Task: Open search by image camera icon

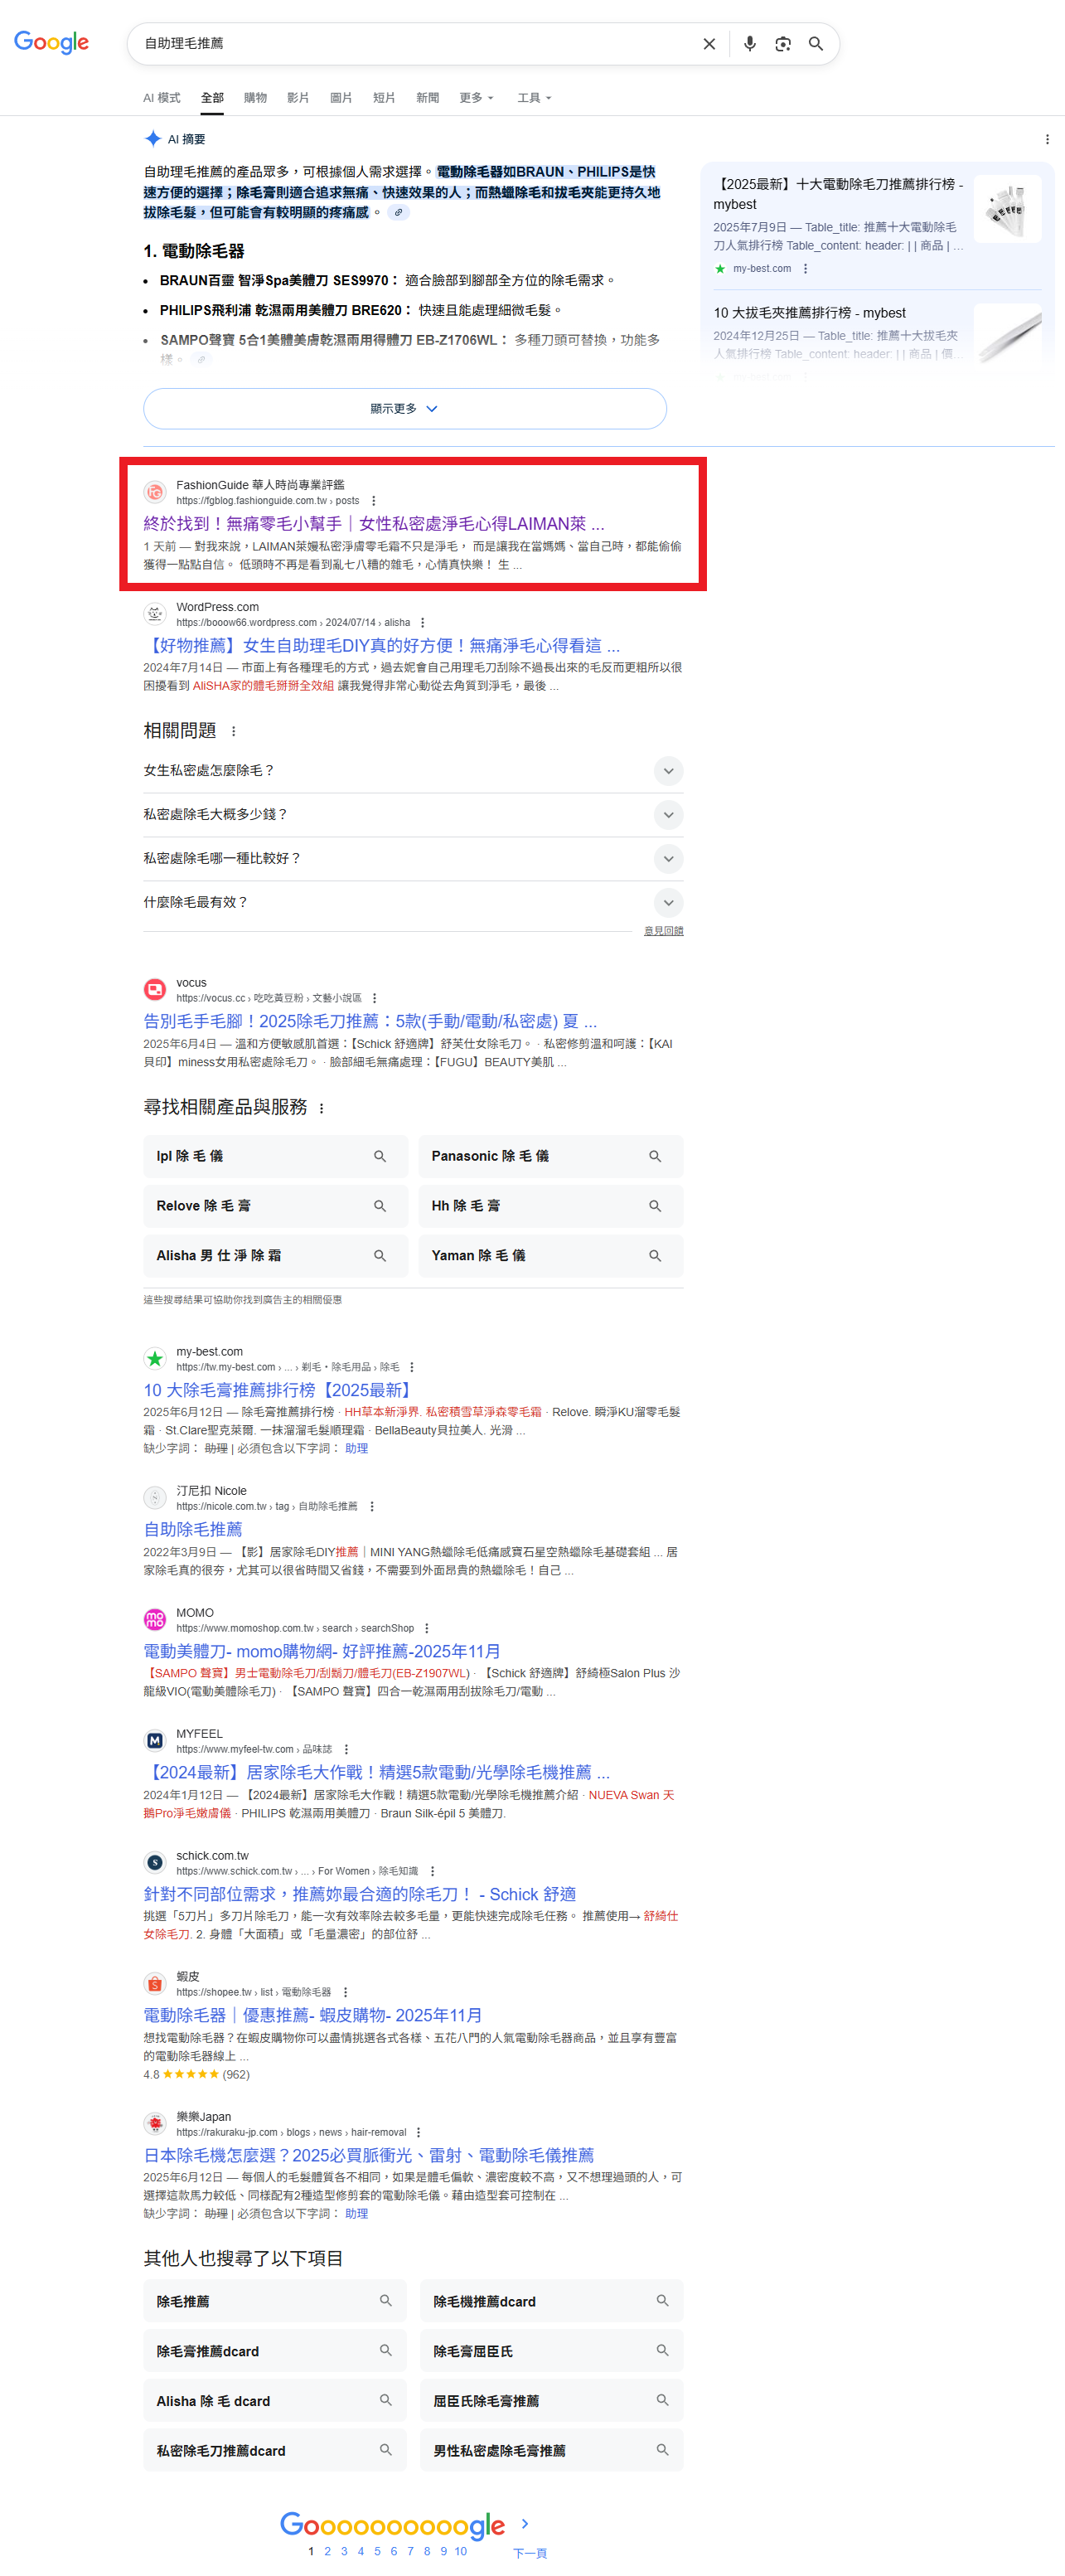Action: [783, 44]
